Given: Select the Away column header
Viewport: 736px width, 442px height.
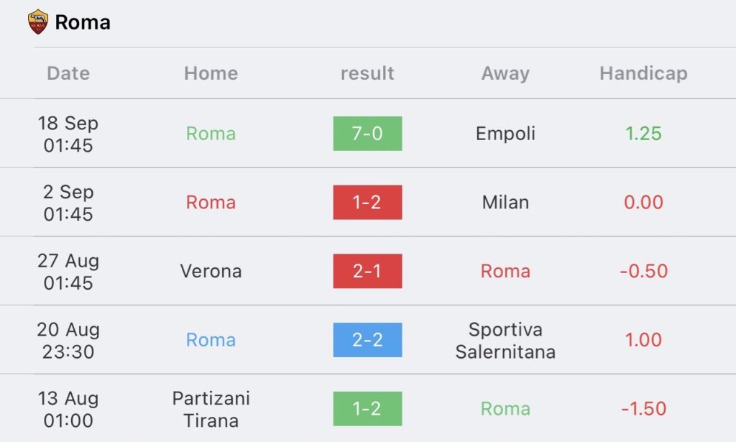Looking at the screenshot, I should (x=505, y=73).
